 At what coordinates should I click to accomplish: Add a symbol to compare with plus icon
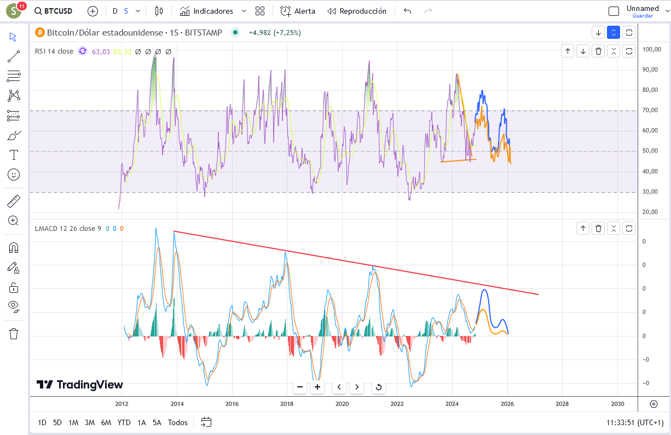tap(92, 11)
